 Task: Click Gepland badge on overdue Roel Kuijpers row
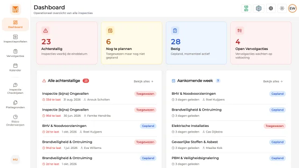pyautogui.click(x=148, y=126)
